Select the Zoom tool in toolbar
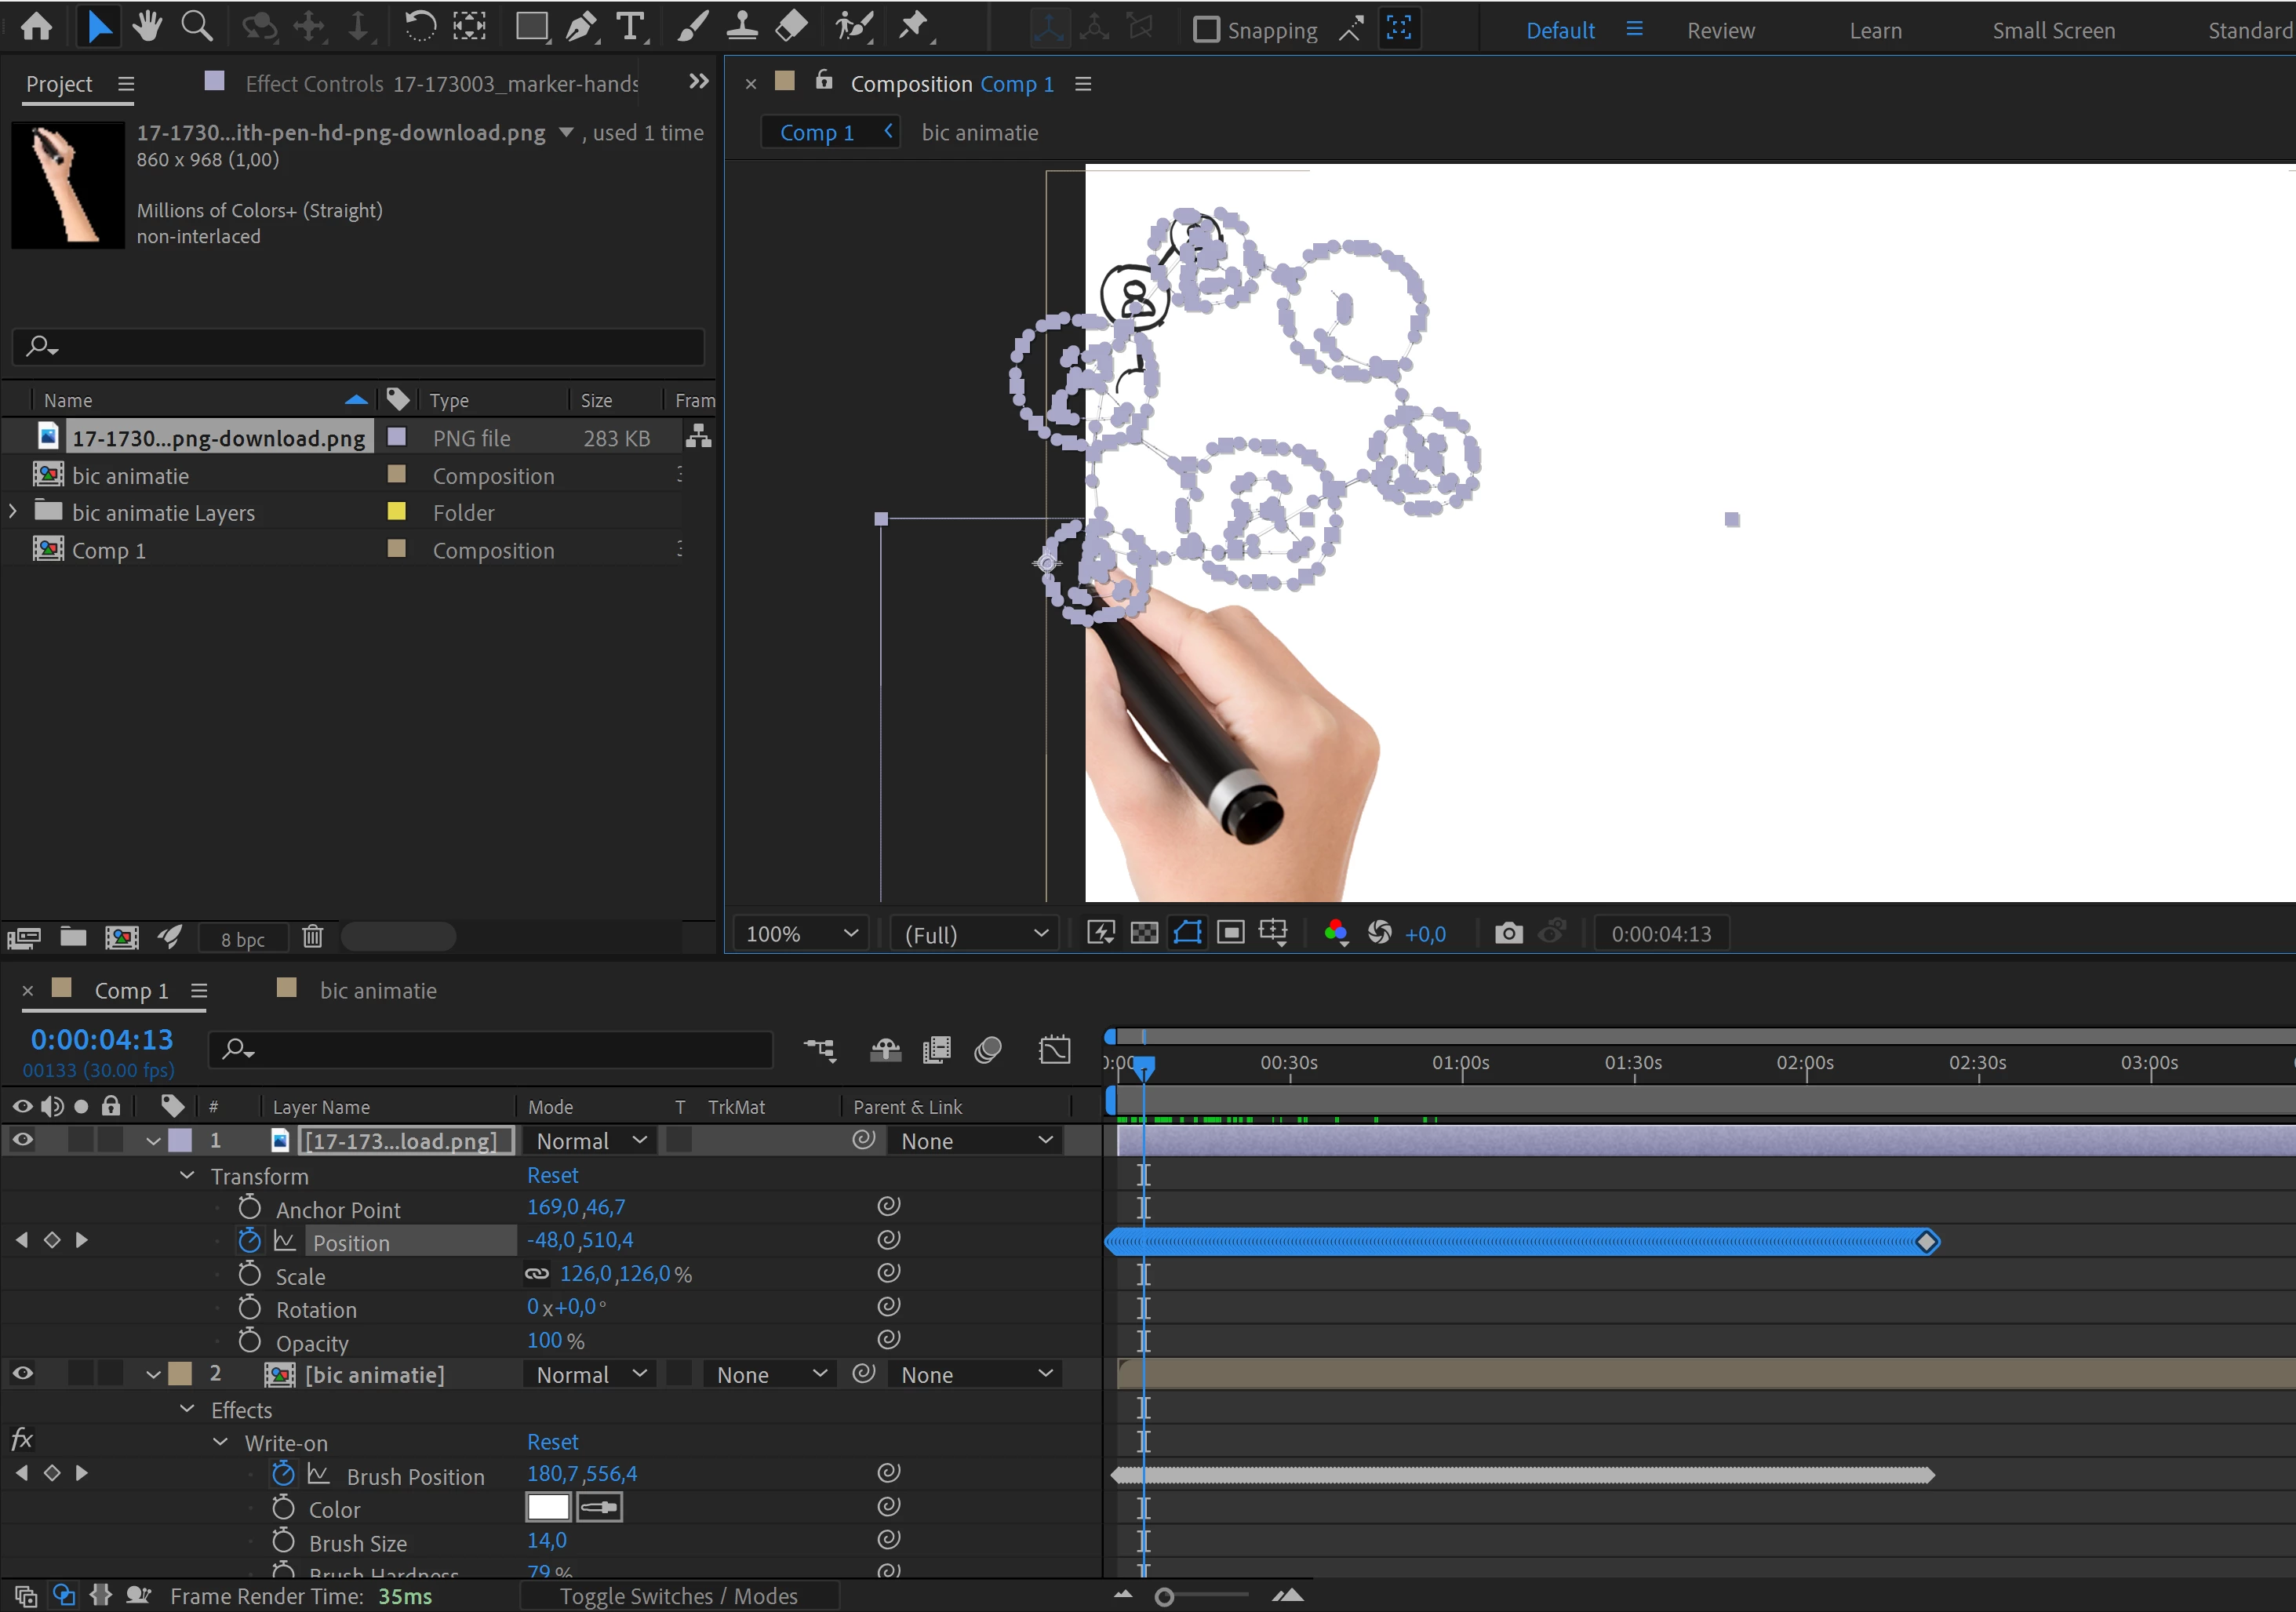Image resolution: width=2296 pixels, height=1612 pixels. (196, 27)
